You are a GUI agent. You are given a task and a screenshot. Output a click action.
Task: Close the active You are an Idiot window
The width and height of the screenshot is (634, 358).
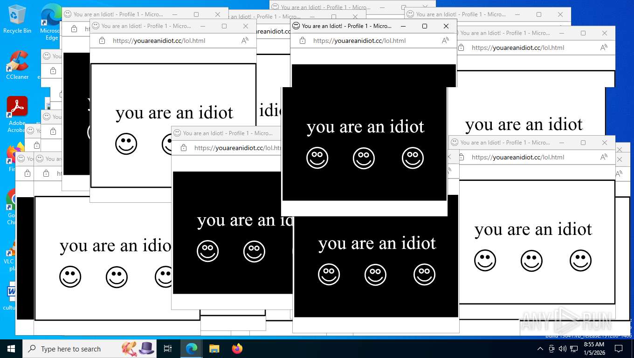click(446, 26)
